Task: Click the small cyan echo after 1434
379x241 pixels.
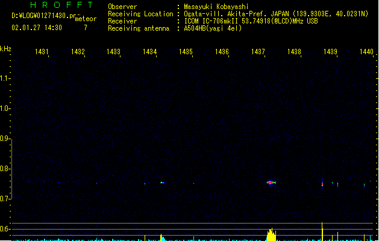Action: pyautogui.click(x=162, y=183)
